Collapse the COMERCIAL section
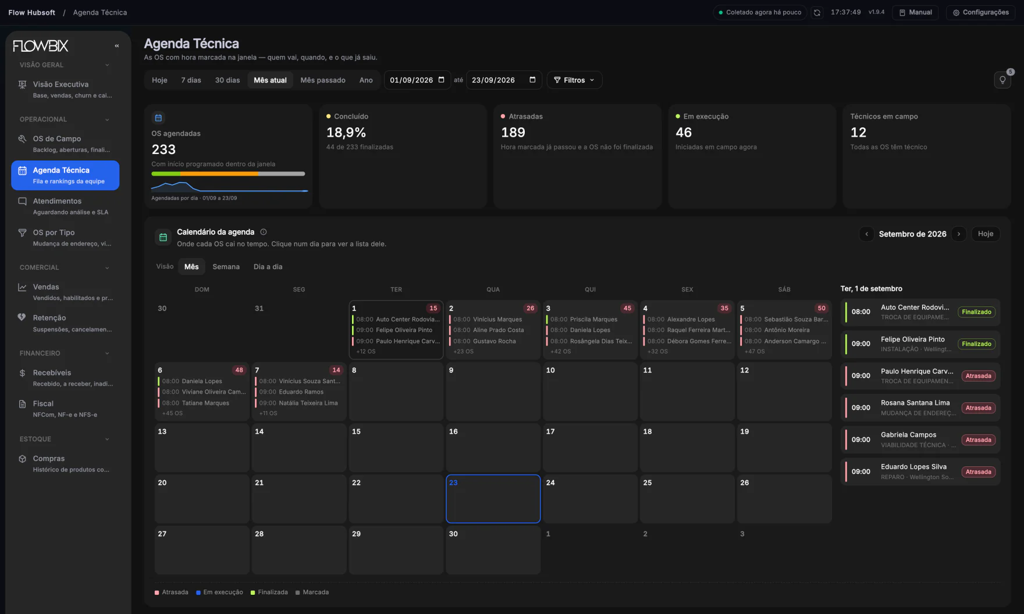The width and height of the screenshot is (1024, 614). point(107,268)
